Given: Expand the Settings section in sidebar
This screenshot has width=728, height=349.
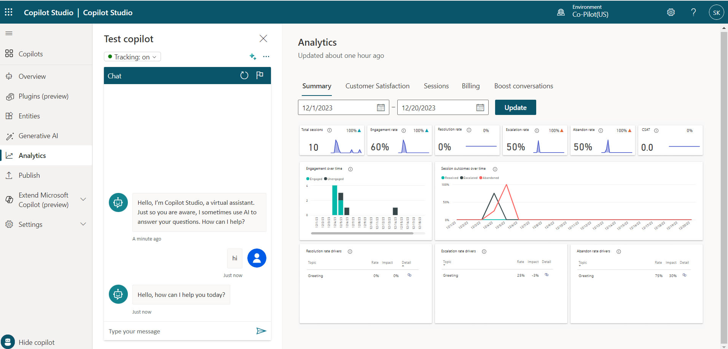Looking at the screenshot, I should [x=83, y=224].
